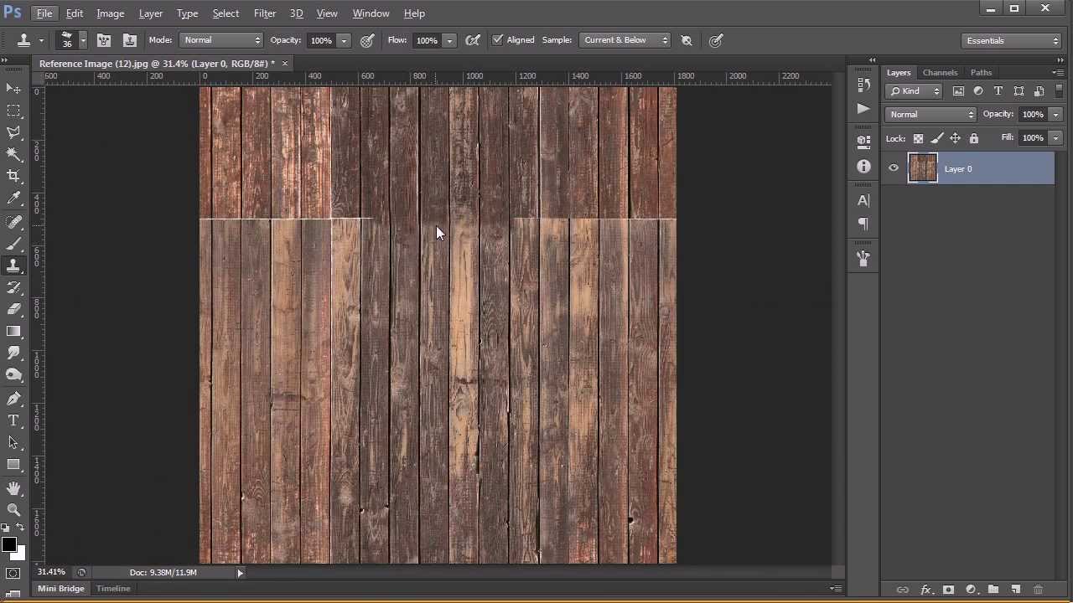The height and width of the screenshot is (603, 1073).
Task: Open the Character panel icon
Action: [x=863, y=199]
